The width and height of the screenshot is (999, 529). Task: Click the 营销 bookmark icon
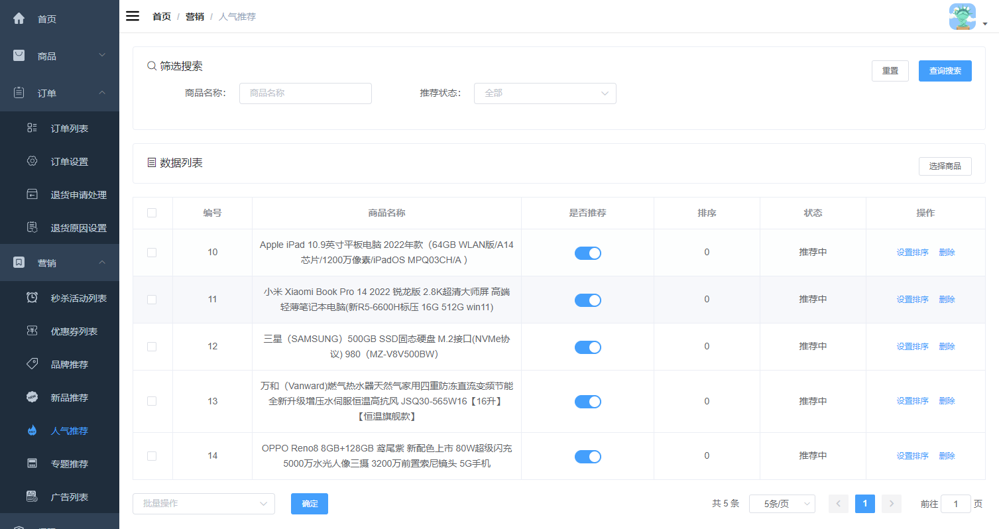click(19, 263)
